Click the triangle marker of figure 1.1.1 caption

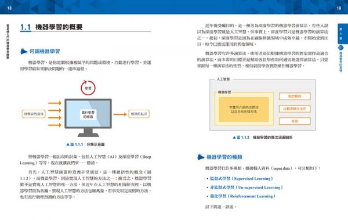click(68, 145)
